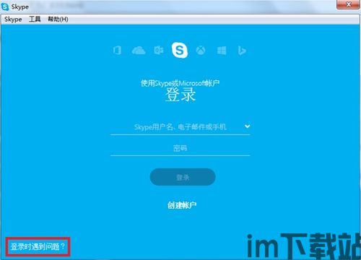Focus the Skype用户名 input field
The height and width of the screenshot is (260, 361).
[x=180, y=127]
